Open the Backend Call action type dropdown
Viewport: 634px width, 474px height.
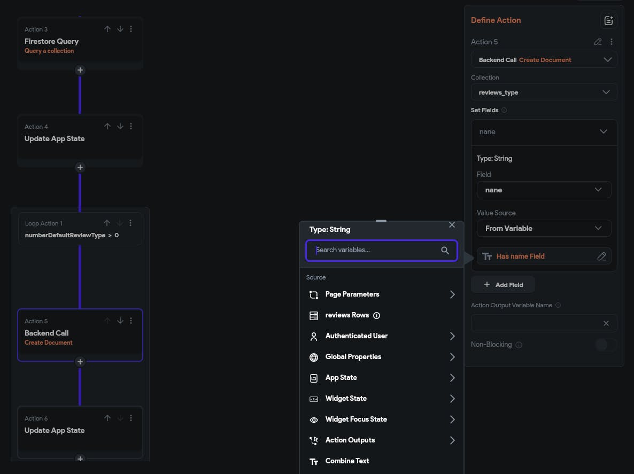tap(544, 60)
